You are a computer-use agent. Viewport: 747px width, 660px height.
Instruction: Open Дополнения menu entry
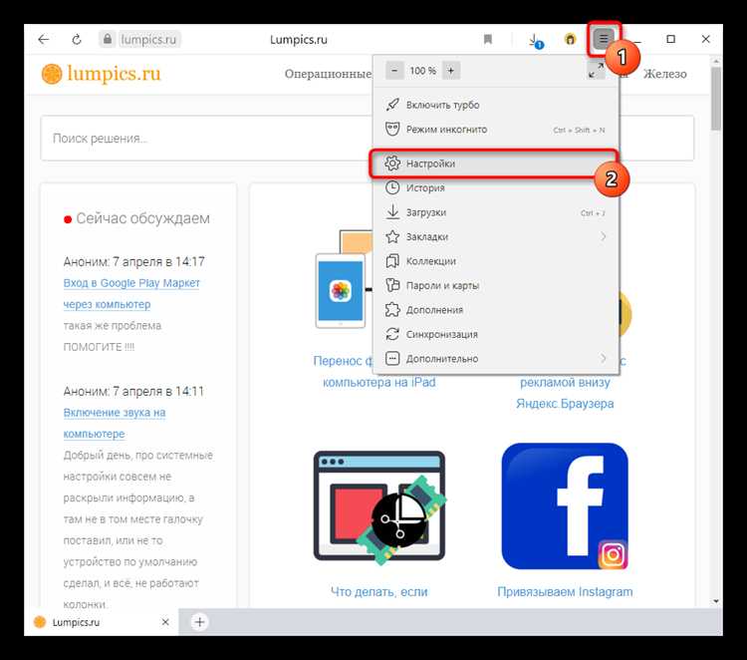click(x=495, y=309)
